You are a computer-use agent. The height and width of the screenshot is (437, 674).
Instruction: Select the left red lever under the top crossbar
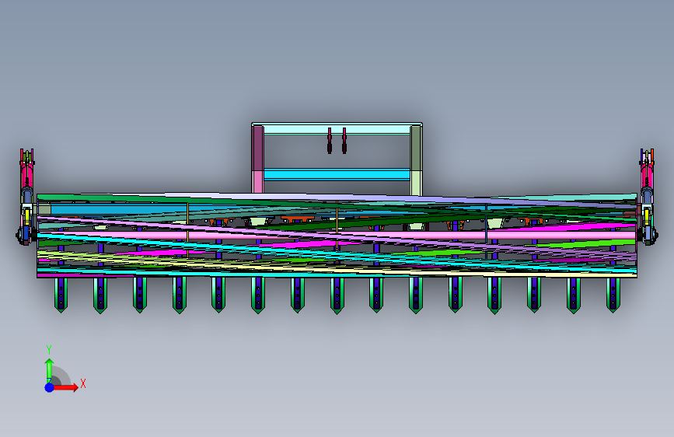(x=330, y=140)
